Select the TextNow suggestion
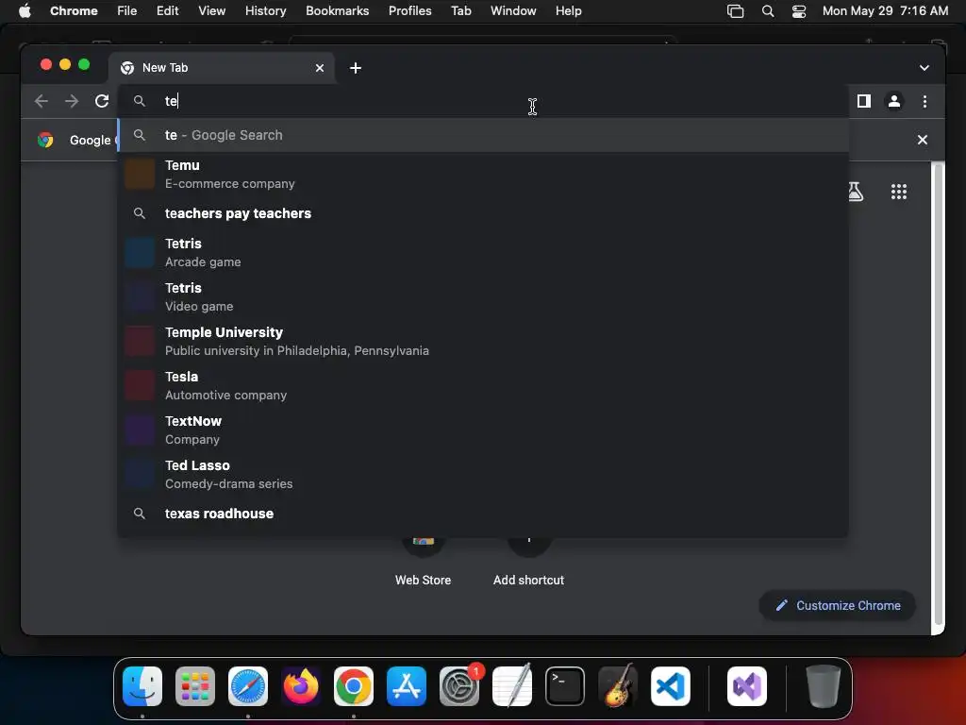Screen dimensions: 966x725 484,430
